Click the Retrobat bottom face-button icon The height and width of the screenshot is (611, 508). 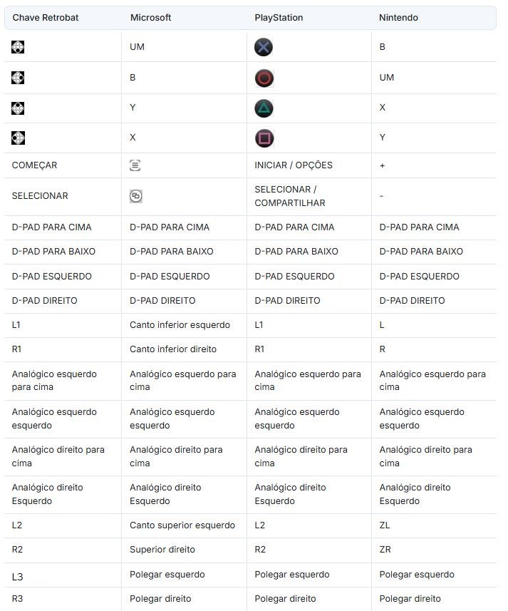[19, 47]
